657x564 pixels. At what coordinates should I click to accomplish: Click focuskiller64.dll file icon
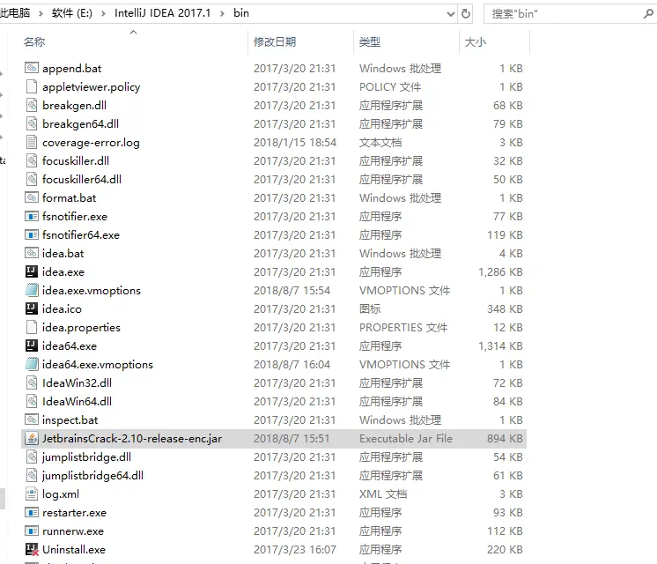coord(32,179)
